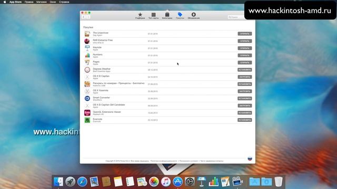
Task: Open Pages using its row button
Action: point(244,62)
